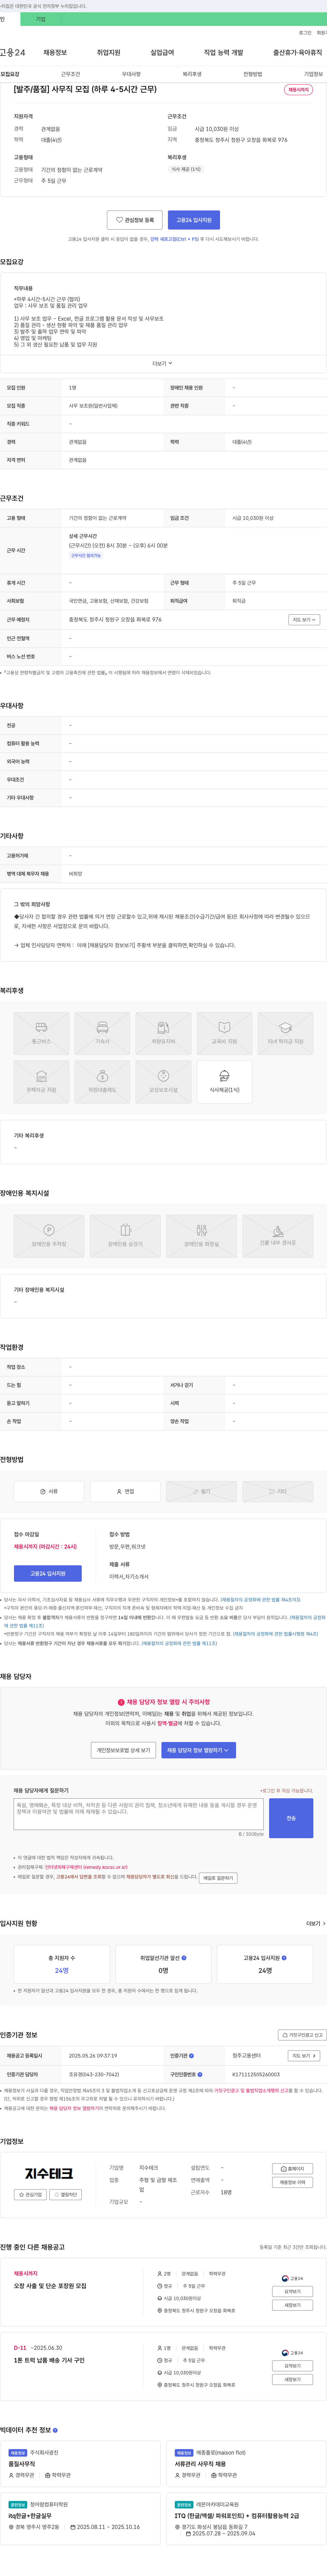Open 개인정보보호법 상세 보기
Screen dimensions: 327x2576
pos(123,1750)
